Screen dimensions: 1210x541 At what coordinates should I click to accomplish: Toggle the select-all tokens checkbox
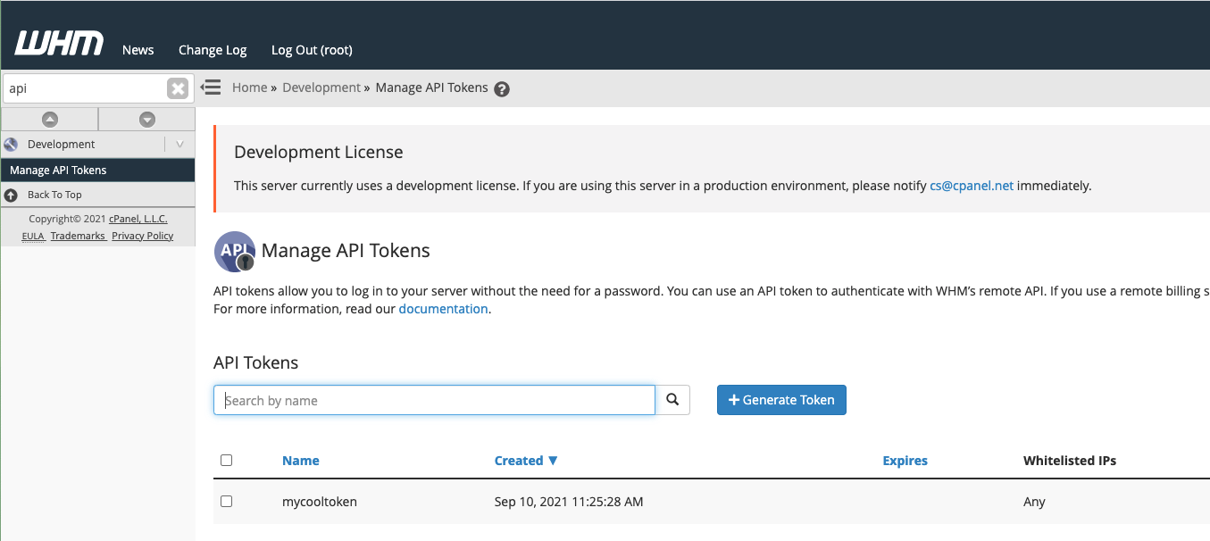(226, 460)
